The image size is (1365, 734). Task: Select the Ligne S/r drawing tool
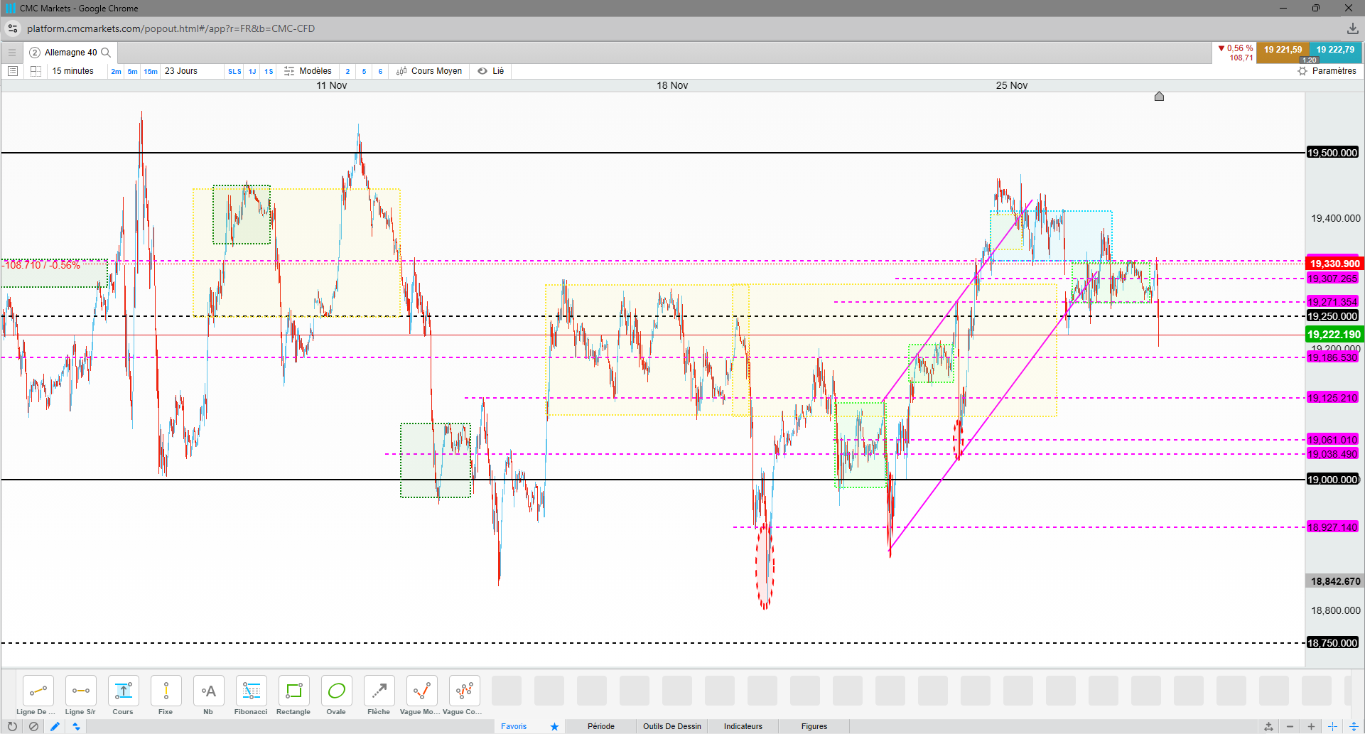(x=80, y=691)
